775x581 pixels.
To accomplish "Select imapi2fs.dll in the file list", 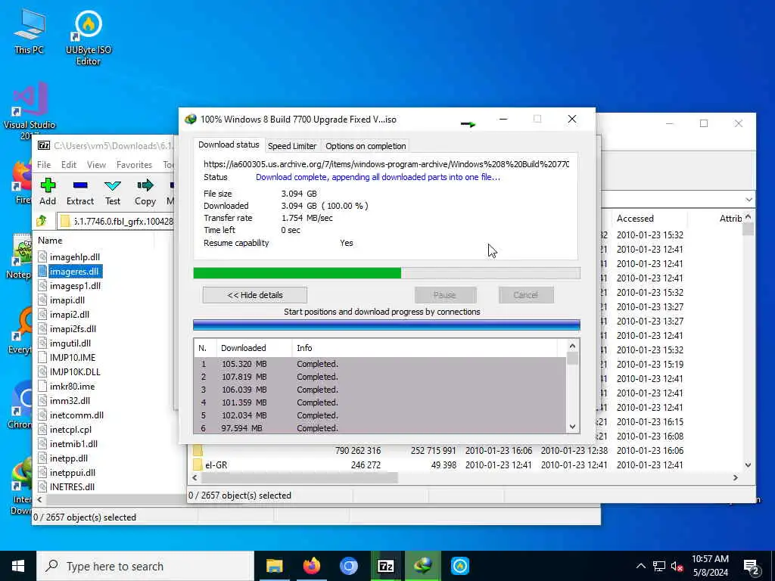I will pyautogui.click(x=73, y=328).
